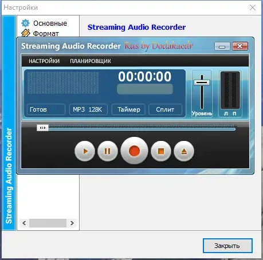This screenshot has height=260, width=263.
Task: Click the playback position slider thumb
Action: [42, 128]
